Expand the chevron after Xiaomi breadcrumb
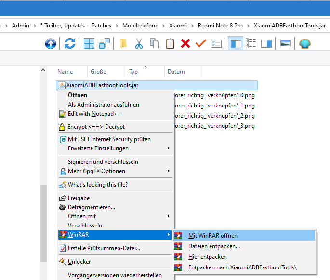The height and width of the screenshot is (280, 330). tap(192, 26)
